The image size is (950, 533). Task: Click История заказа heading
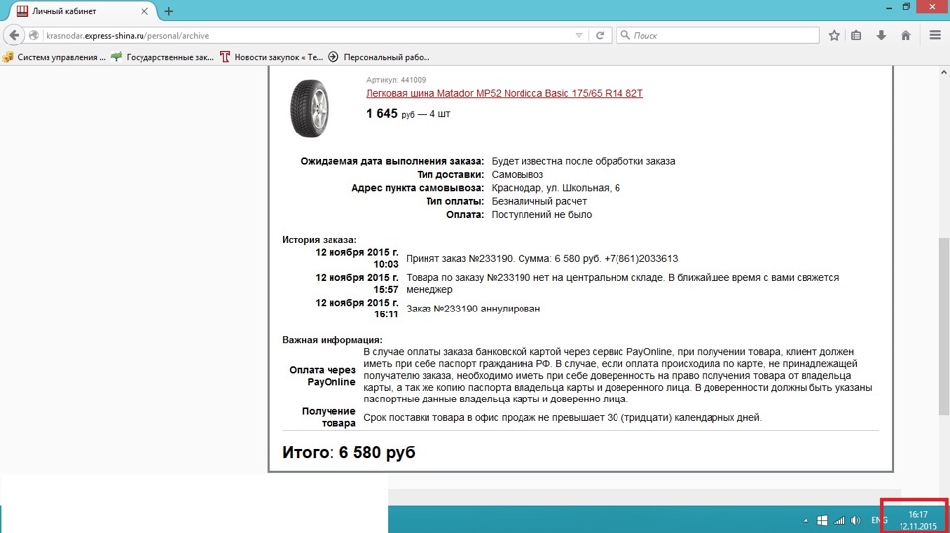pos(320,240)
